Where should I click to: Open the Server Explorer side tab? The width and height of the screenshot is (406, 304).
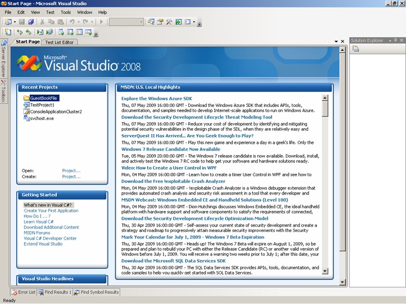[4, 58]
